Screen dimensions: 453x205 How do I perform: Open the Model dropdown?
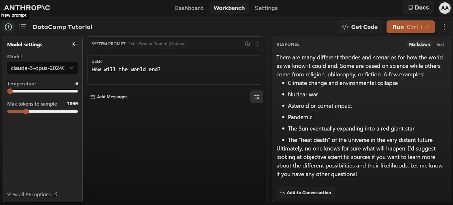tap(43, 68)
